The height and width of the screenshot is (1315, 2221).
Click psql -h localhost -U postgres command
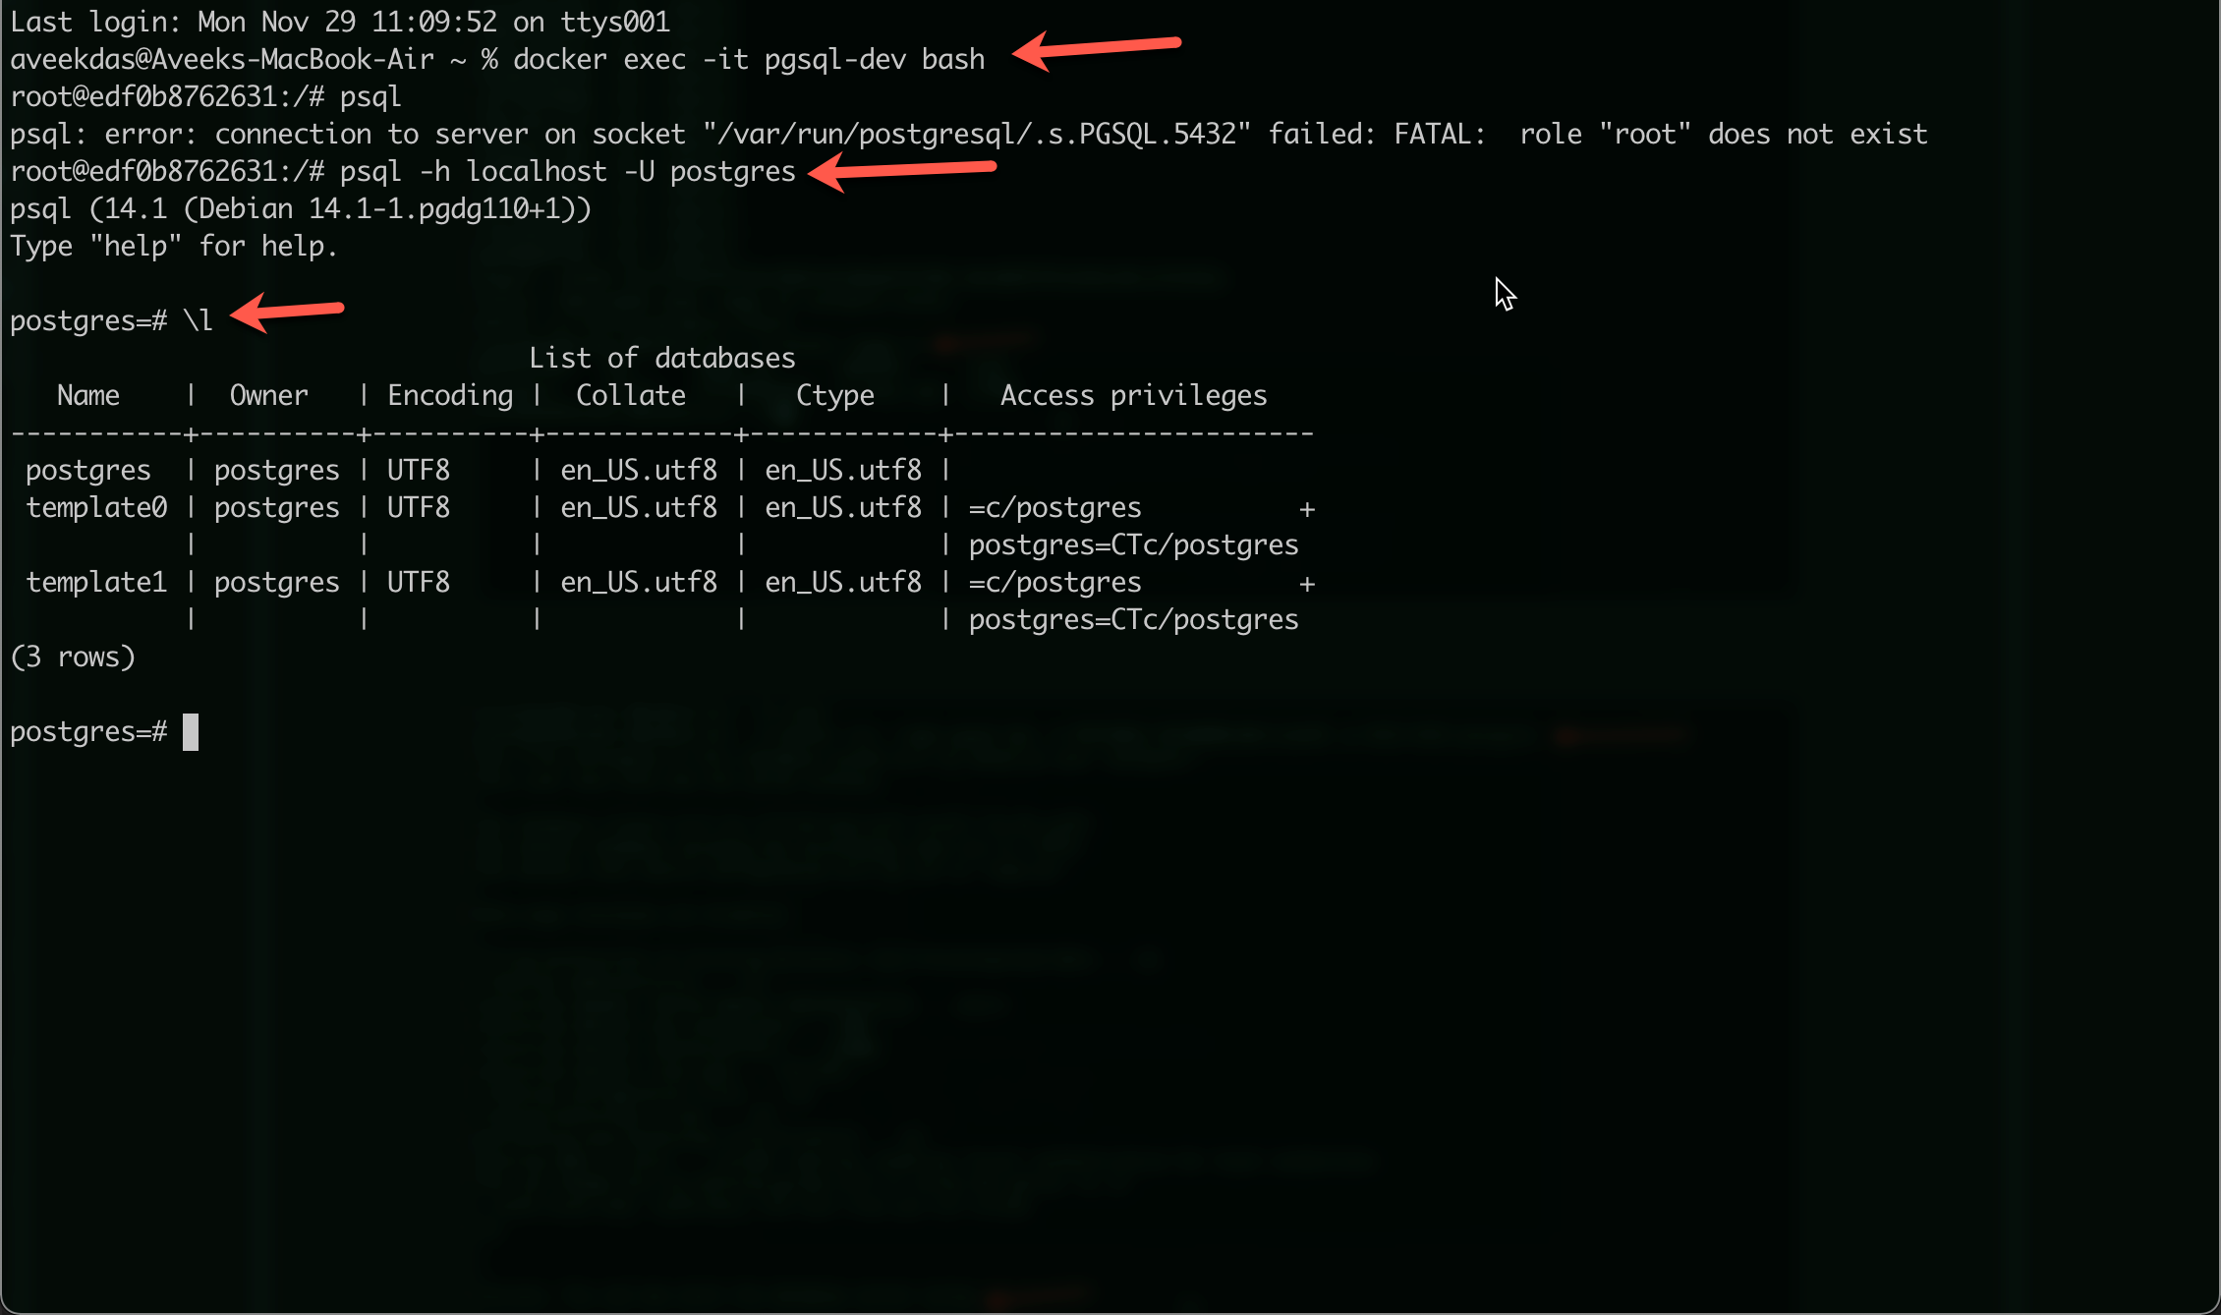click(568, 171)
